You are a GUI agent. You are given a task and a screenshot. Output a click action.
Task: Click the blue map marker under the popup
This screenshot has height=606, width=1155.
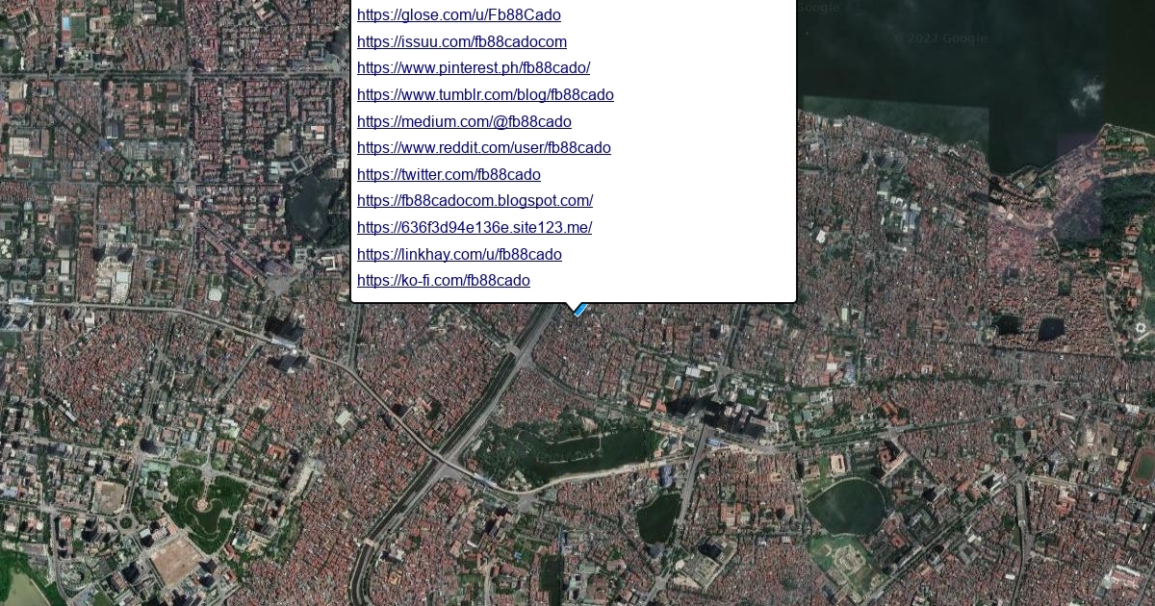(x=579, y=310)
